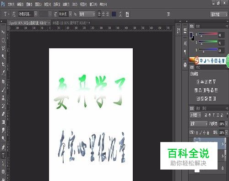The height and width of the screenshot is (181, 229).
Task: Select the Gradient tool
Action: [3, 122]
